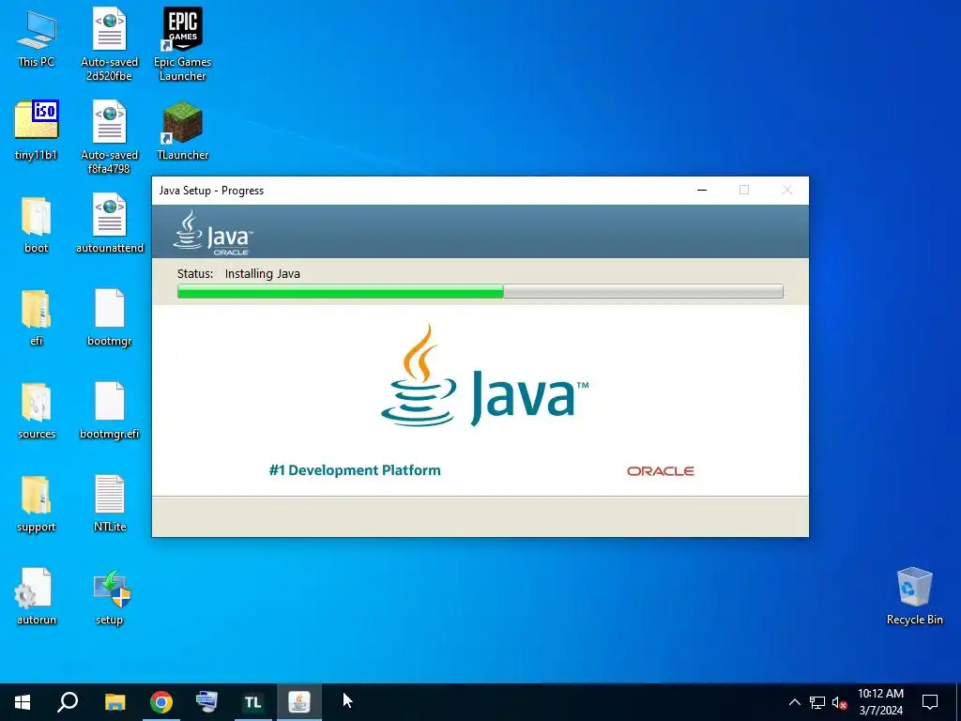The image size is (961, 721).
Task: Click the large Java logo image
Action: (x=484, y=376)
